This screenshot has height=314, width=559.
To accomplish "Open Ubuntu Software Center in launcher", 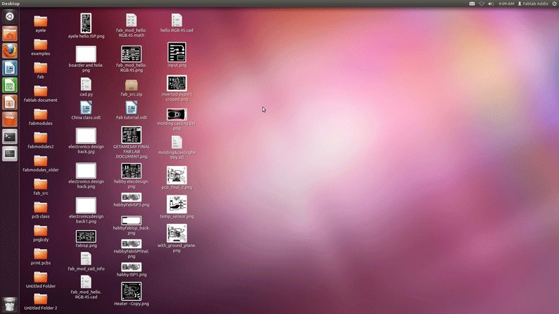I will coord(10,119).
